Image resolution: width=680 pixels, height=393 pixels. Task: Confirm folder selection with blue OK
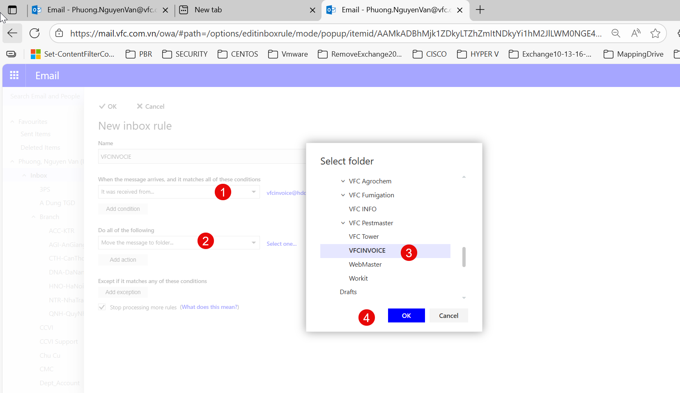pyautogui.click(x=406, y=315)
